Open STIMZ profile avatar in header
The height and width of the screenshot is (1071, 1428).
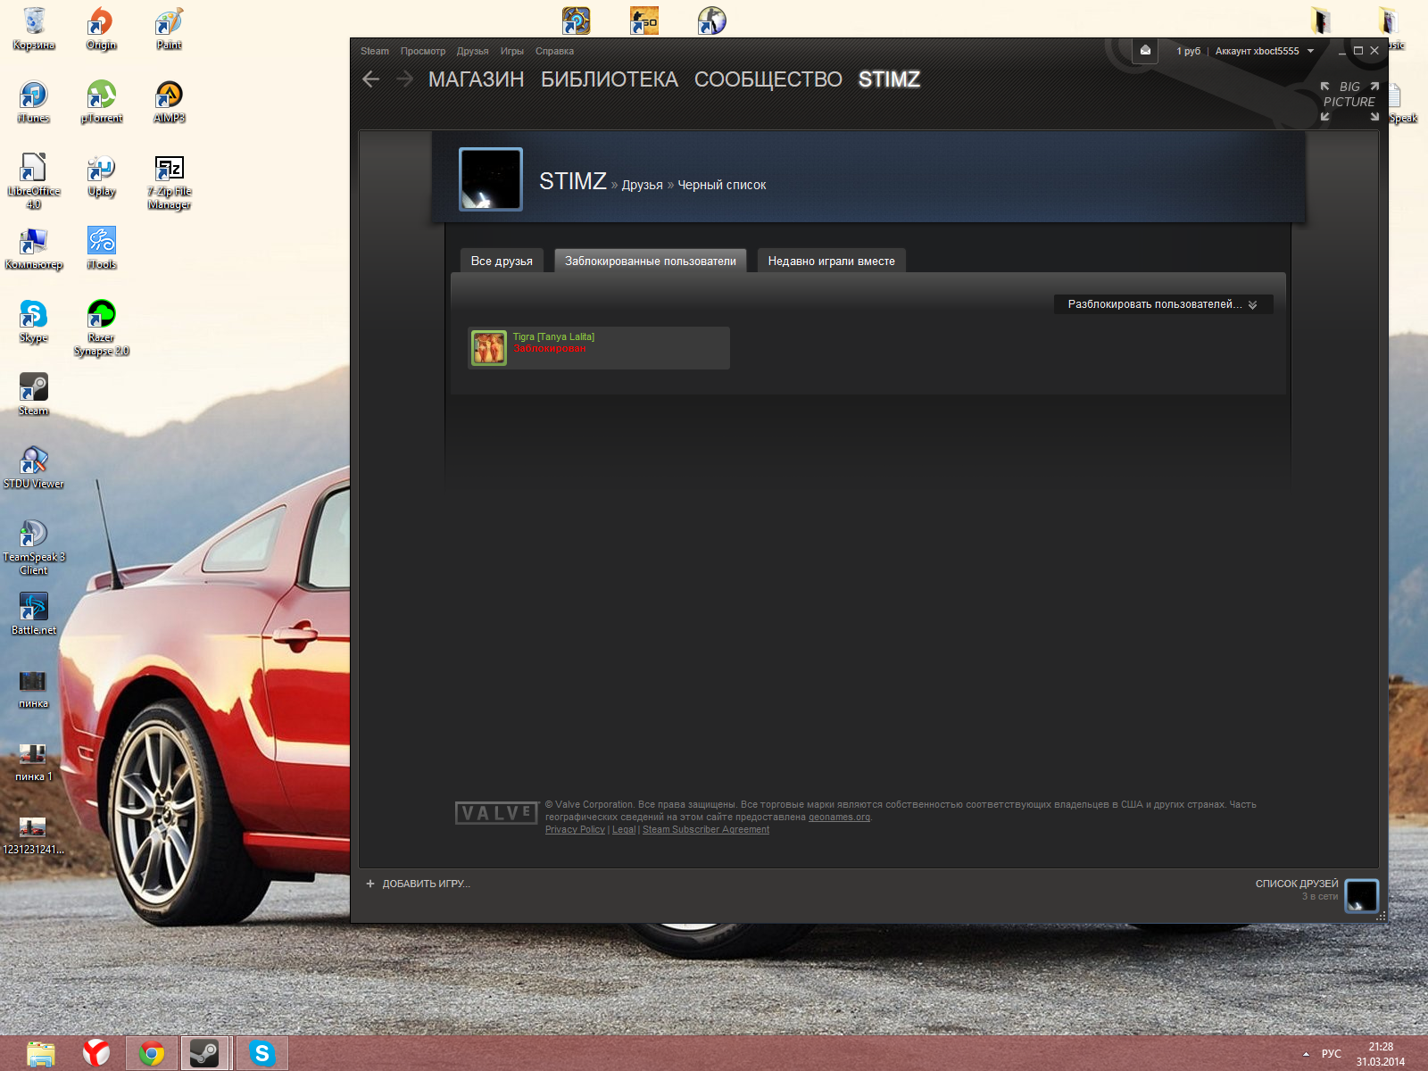pos(490,179)
